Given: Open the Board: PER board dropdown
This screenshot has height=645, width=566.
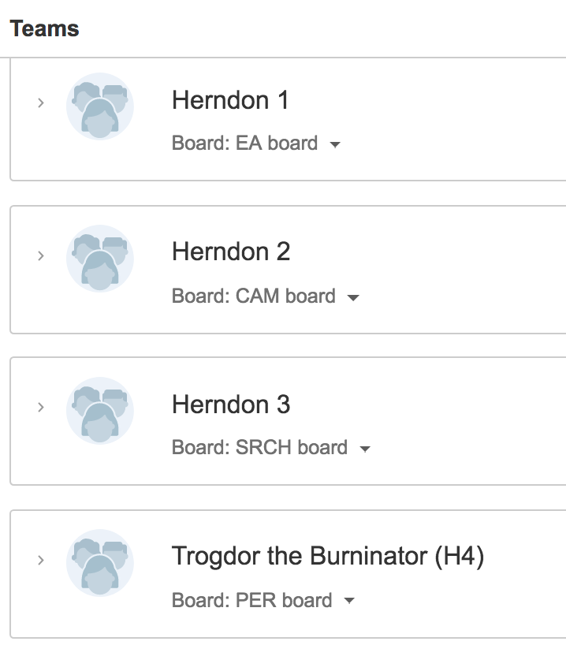Looking at the screenshot, I should pos(263,600).
